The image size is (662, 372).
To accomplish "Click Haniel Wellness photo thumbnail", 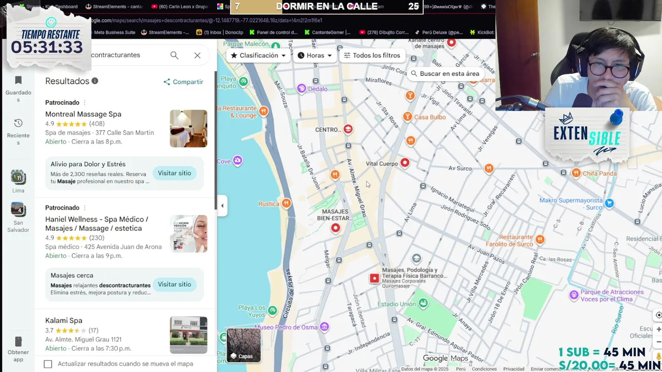I will [188, 234].
